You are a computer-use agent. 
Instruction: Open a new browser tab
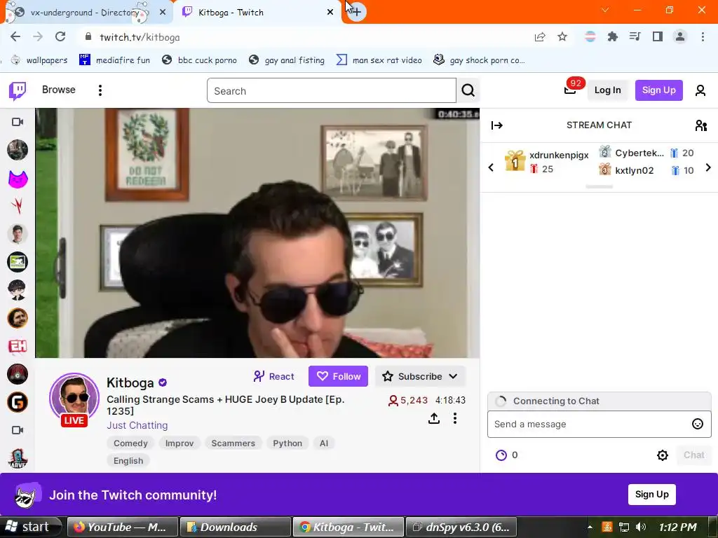tap(357, 12)
